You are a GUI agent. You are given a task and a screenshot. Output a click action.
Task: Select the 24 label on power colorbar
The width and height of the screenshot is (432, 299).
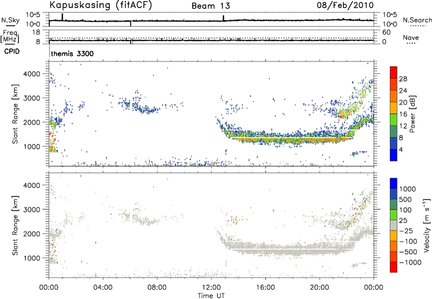click(403, 91)
